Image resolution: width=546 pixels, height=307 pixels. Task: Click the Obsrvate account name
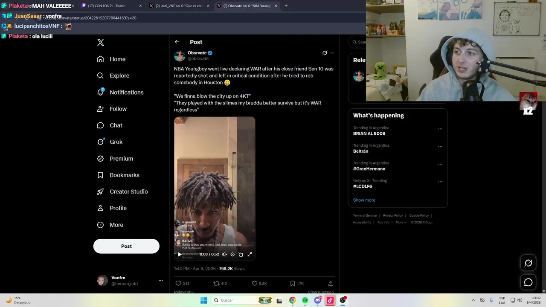197,53
